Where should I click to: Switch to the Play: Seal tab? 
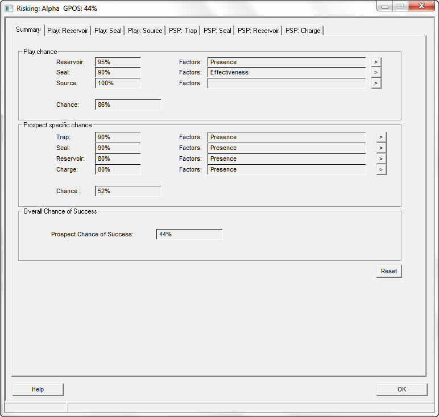click(108, 31)
